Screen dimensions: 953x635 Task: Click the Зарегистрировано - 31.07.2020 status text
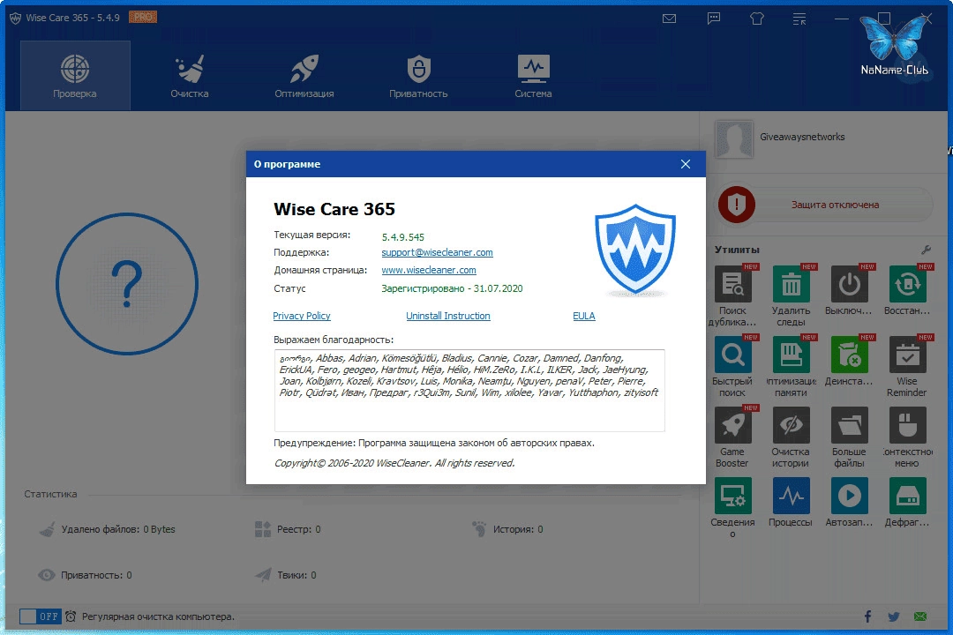[452, 288]
